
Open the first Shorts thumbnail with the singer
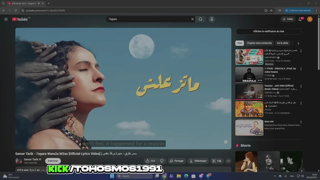[246, 161]
